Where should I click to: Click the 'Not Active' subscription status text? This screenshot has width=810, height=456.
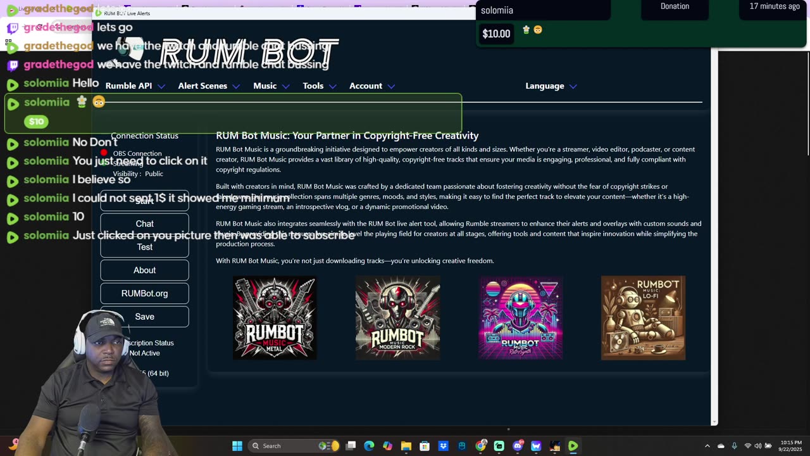pyautogui.click(x=145, y=353)
